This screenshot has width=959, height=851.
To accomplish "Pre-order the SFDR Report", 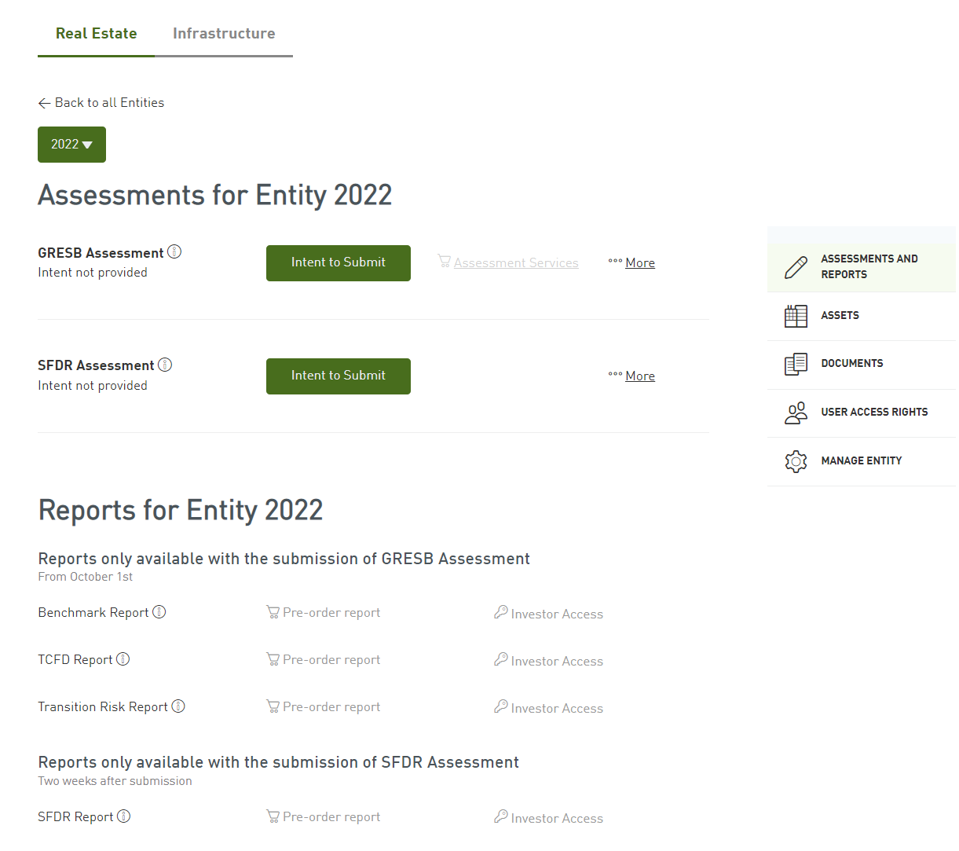I will tap(331, 817).
